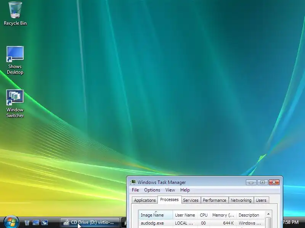Screen dimensions: 305x228
Task: Open the Windows Start orb
Action: coord(11,222)
